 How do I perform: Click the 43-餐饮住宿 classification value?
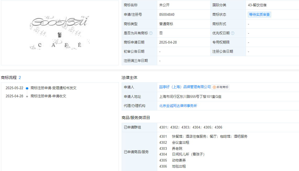(257, 5)
